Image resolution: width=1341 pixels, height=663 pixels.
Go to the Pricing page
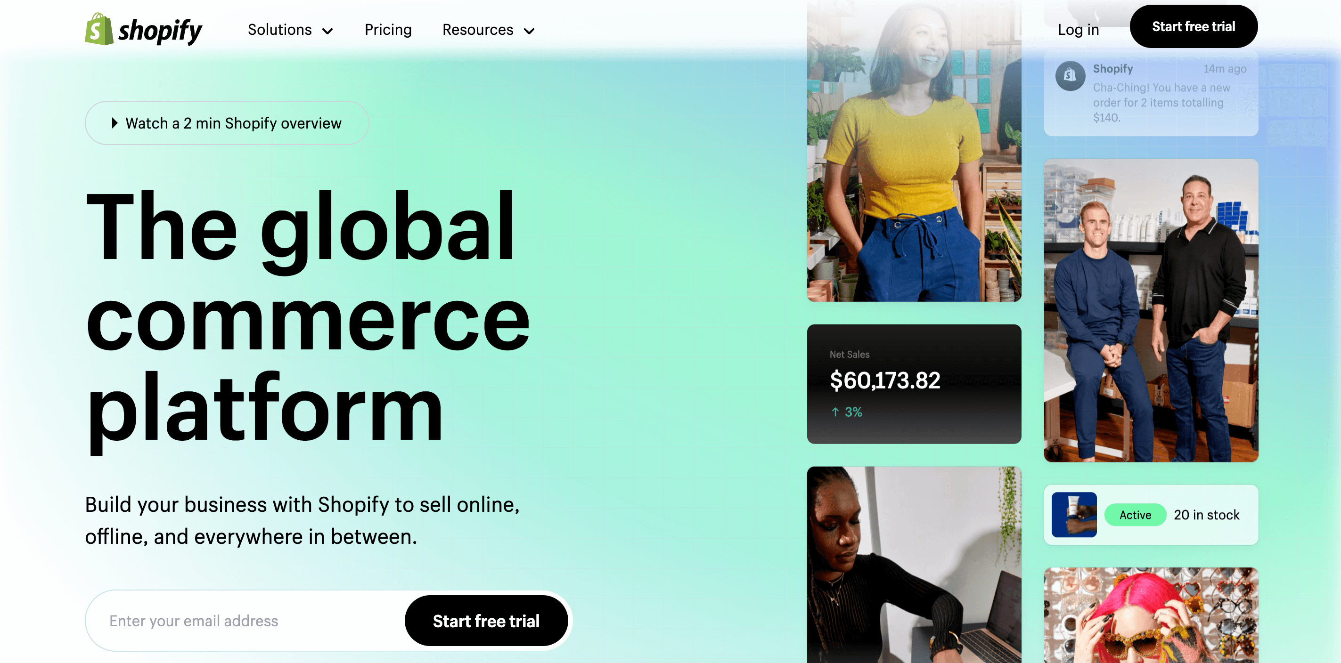(388, 30)
